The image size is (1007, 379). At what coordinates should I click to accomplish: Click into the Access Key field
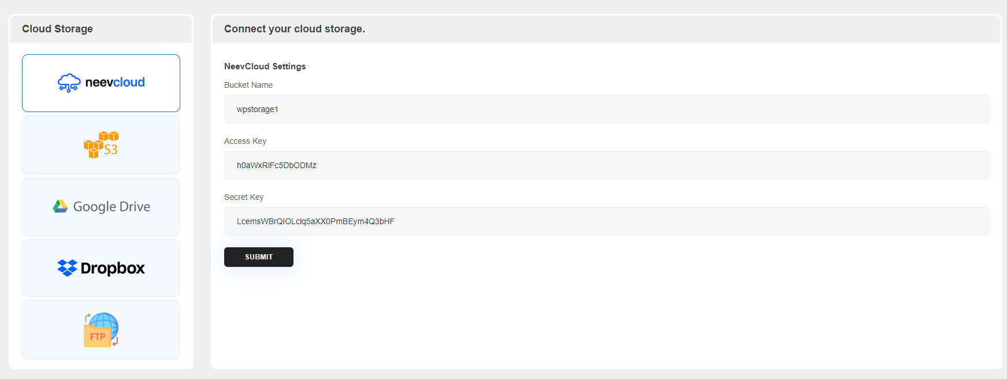coord(607,165)
